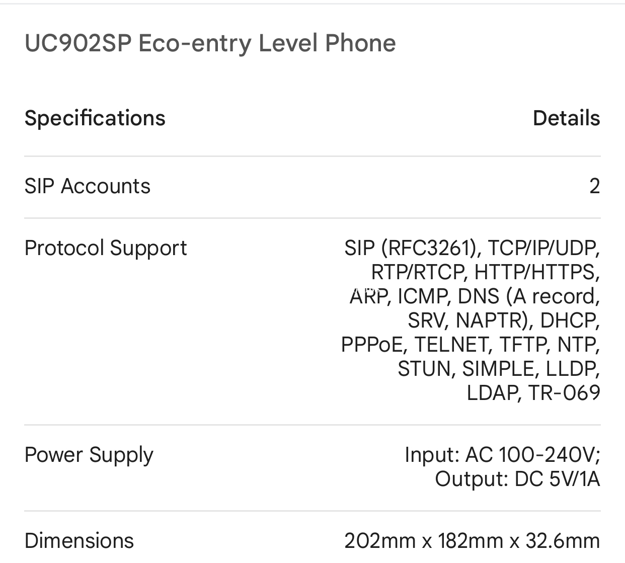Click the Output: DC 5V/1A text
The image size is (625, 563).
pyautogui.click(x=517, y=479)
